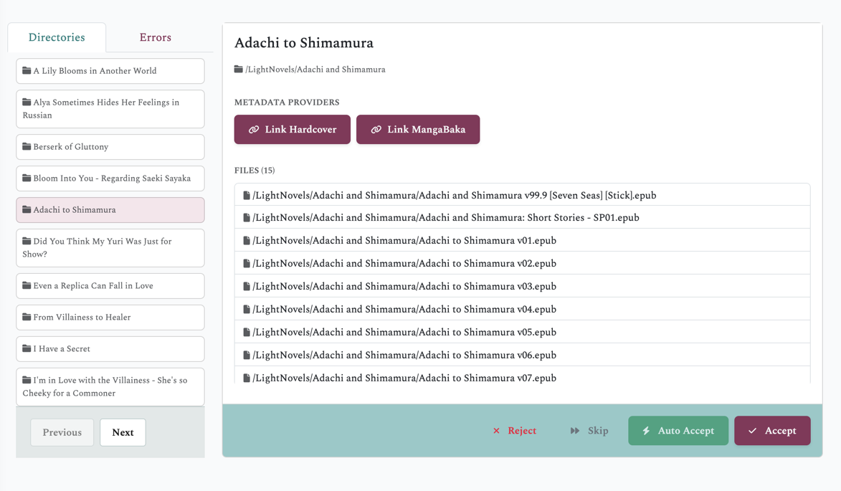Switch to the Directories tab

[57, 37]
